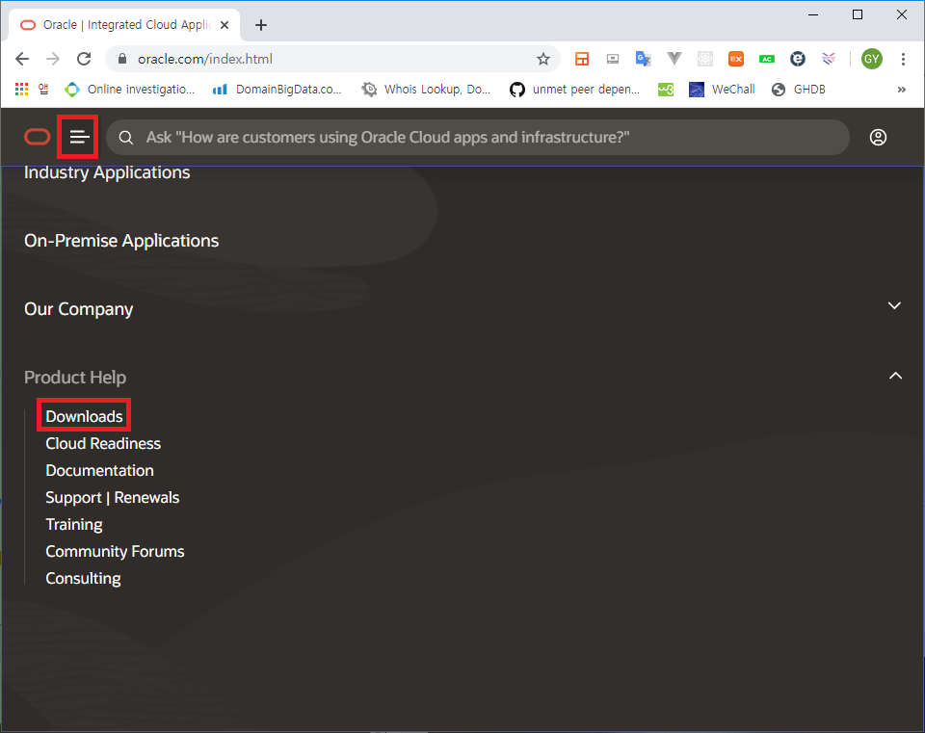Screen dimensions: 925x733
Task: Open Consulting link
Action: [x=83, y=579]
